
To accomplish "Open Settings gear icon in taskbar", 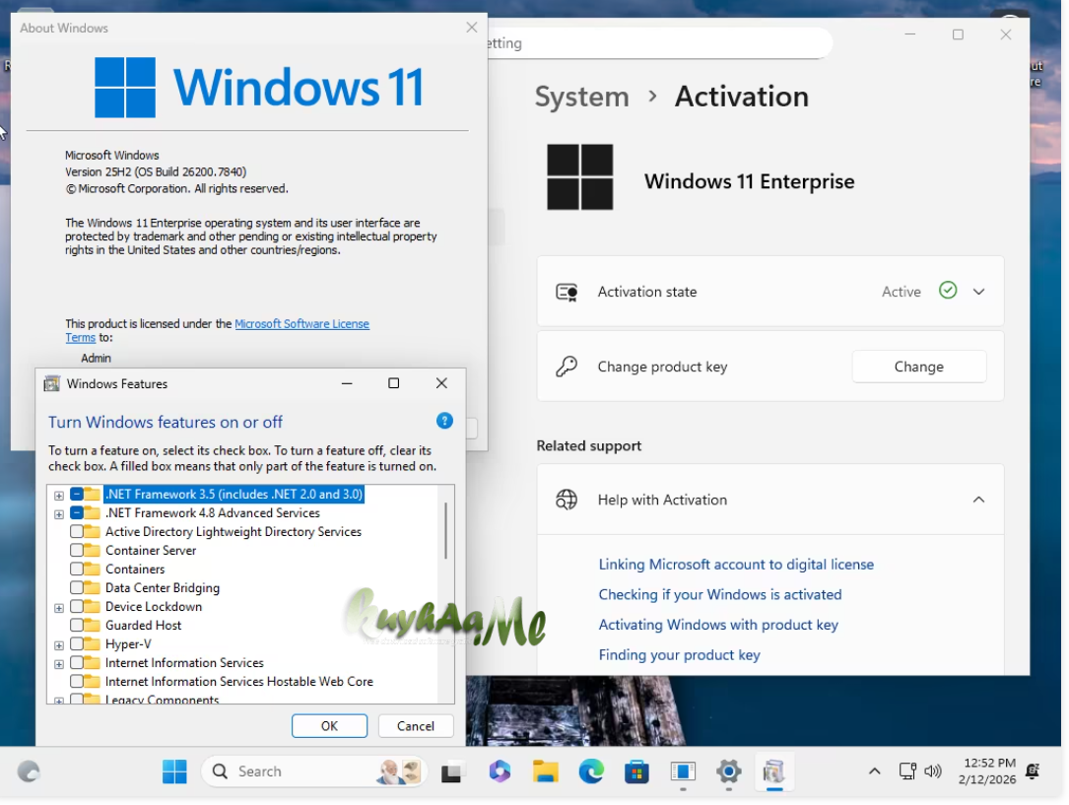I will (729, 771).
